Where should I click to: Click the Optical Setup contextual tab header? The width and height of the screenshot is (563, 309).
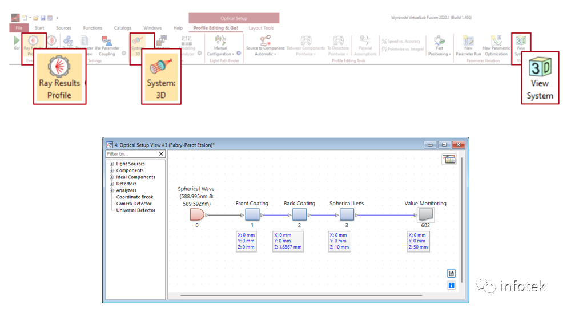(234, 18)
